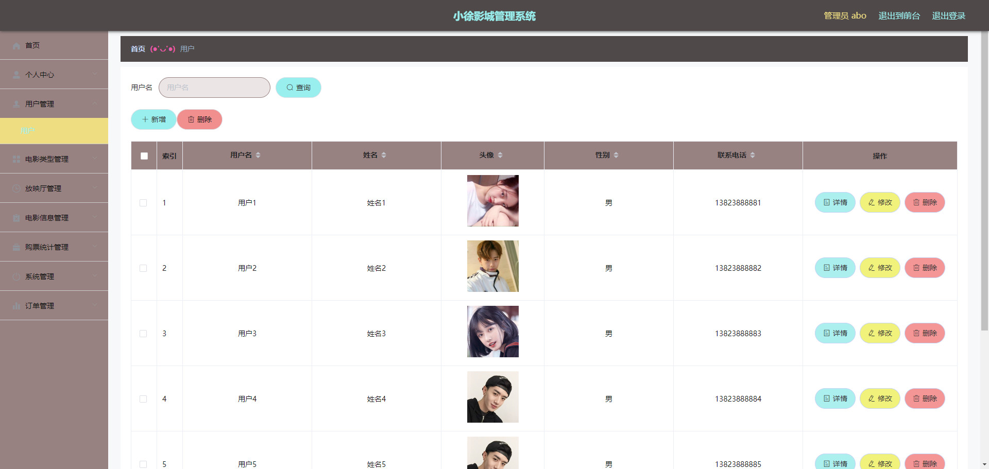Select the highlighted 用户 submenu item

tap(54, 131)
